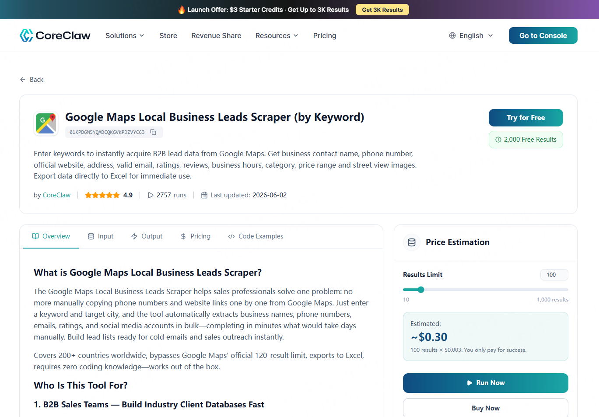The width and height of the screenshot is (599, 417).
Task: Expand the Solutions dropdown menu
Action: point(125,35)
